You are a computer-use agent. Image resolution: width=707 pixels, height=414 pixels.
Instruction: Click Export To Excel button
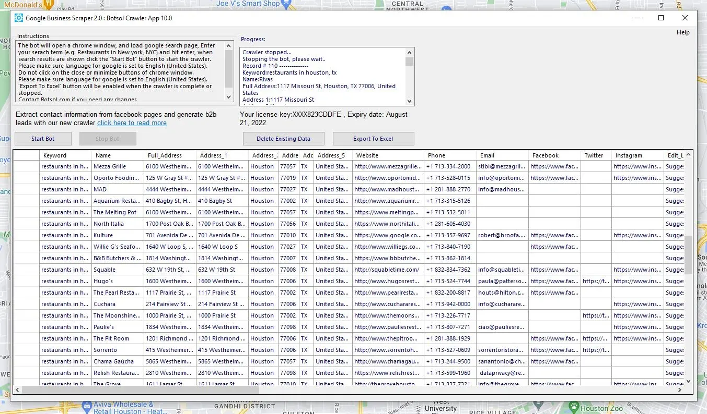pos(373,139)
